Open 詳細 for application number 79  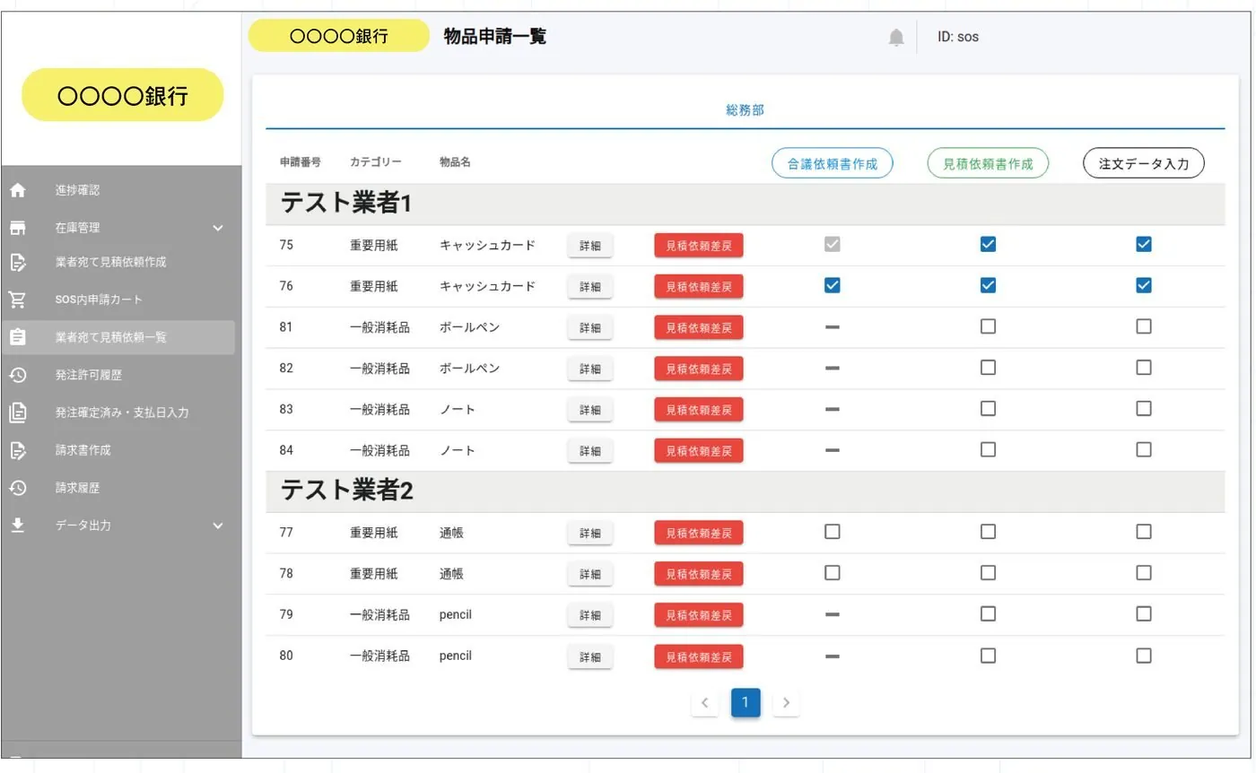coord(590,616)
